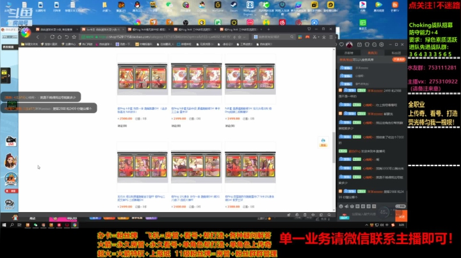461x258 pixels.
Task: Select the active Taobao shop tab
Action: (x=102, y=29)
